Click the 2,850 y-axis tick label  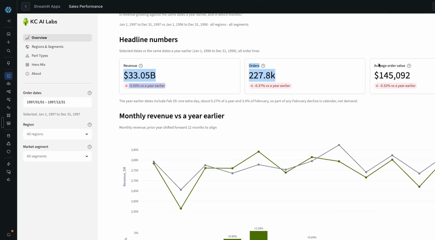coord(134,150)
